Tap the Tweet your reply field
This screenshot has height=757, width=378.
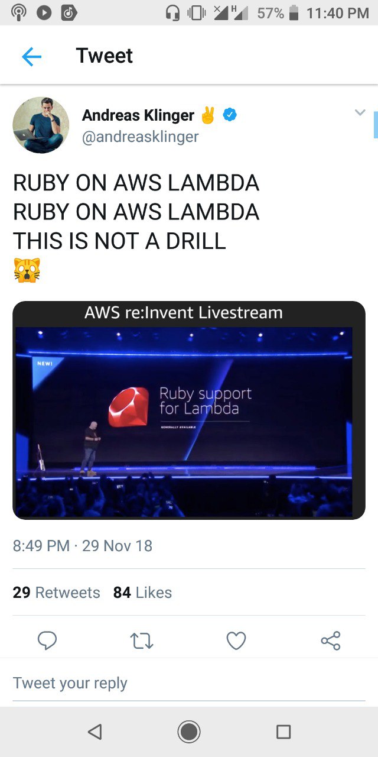[x=189, y=683]
